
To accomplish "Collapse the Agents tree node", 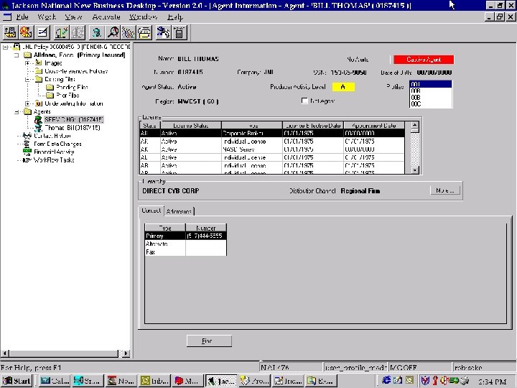I will (x=16, y=112).
